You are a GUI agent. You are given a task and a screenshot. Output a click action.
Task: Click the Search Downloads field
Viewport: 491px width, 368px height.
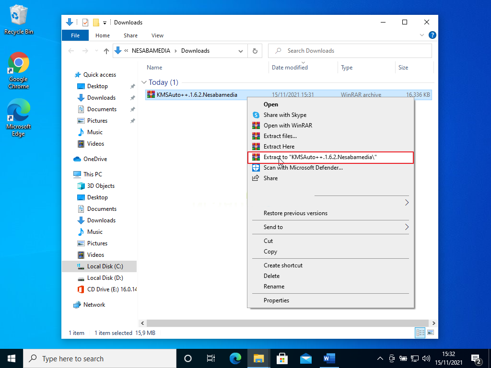click(350, 51)
